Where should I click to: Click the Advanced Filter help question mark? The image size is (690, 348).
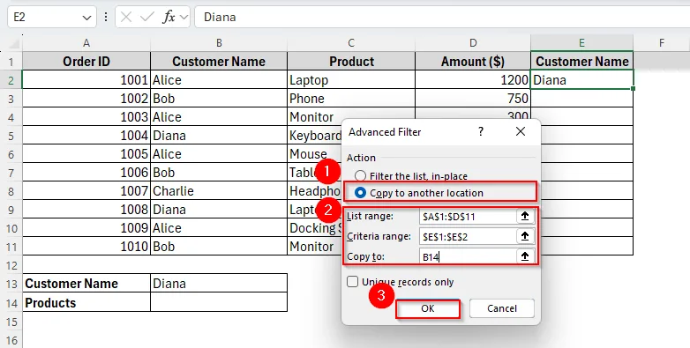481,131
